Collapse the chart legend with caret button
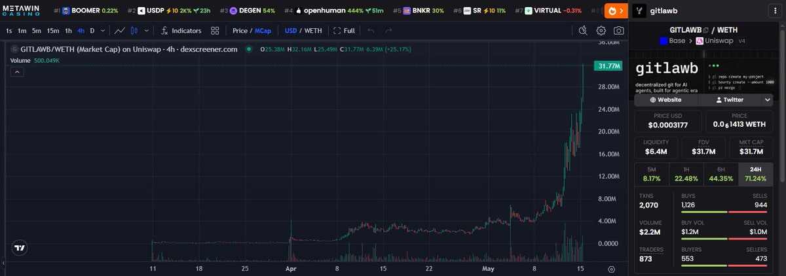 pos(17,72)
